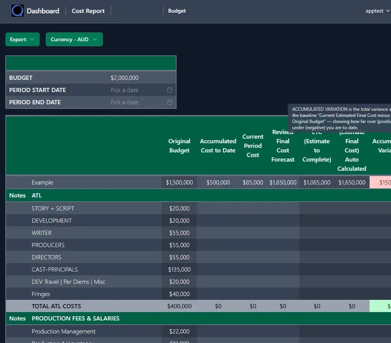The image size is (391, 343).
Task: Click Fringes budget $40,000
Action: (x=179, y=294)
